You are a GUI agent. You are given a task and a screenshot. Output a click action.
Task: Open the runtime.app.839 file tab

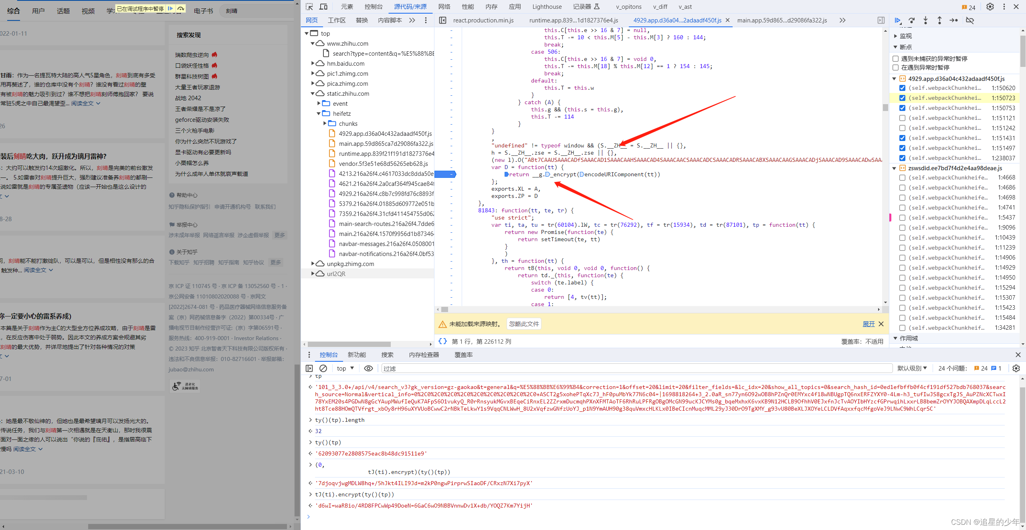tap(573, 20)
